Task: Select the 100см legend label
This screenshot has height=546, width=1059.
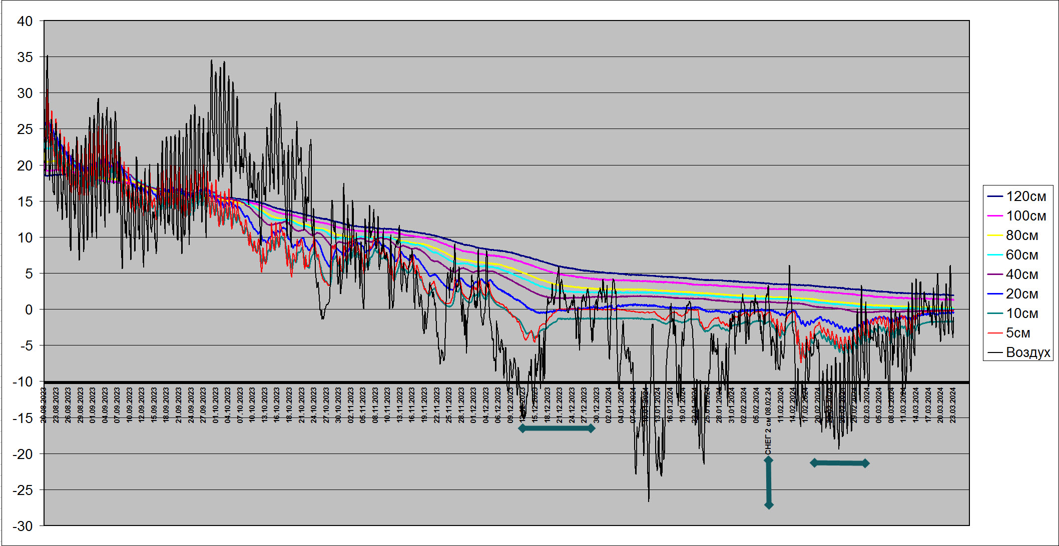Action: pos(1026,216)
